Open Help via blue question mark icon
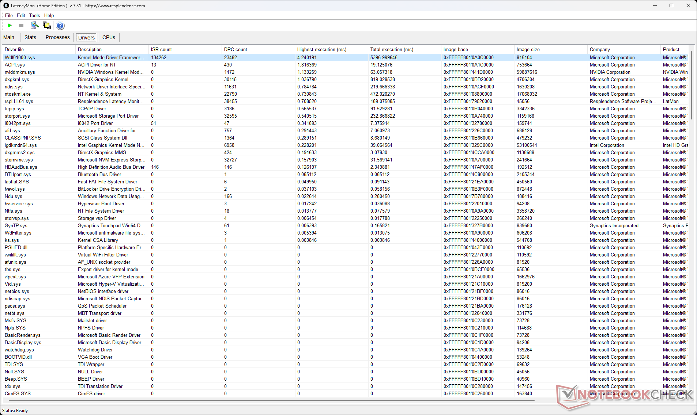Screen dimensions: 697x415 [x=60, y=26]
